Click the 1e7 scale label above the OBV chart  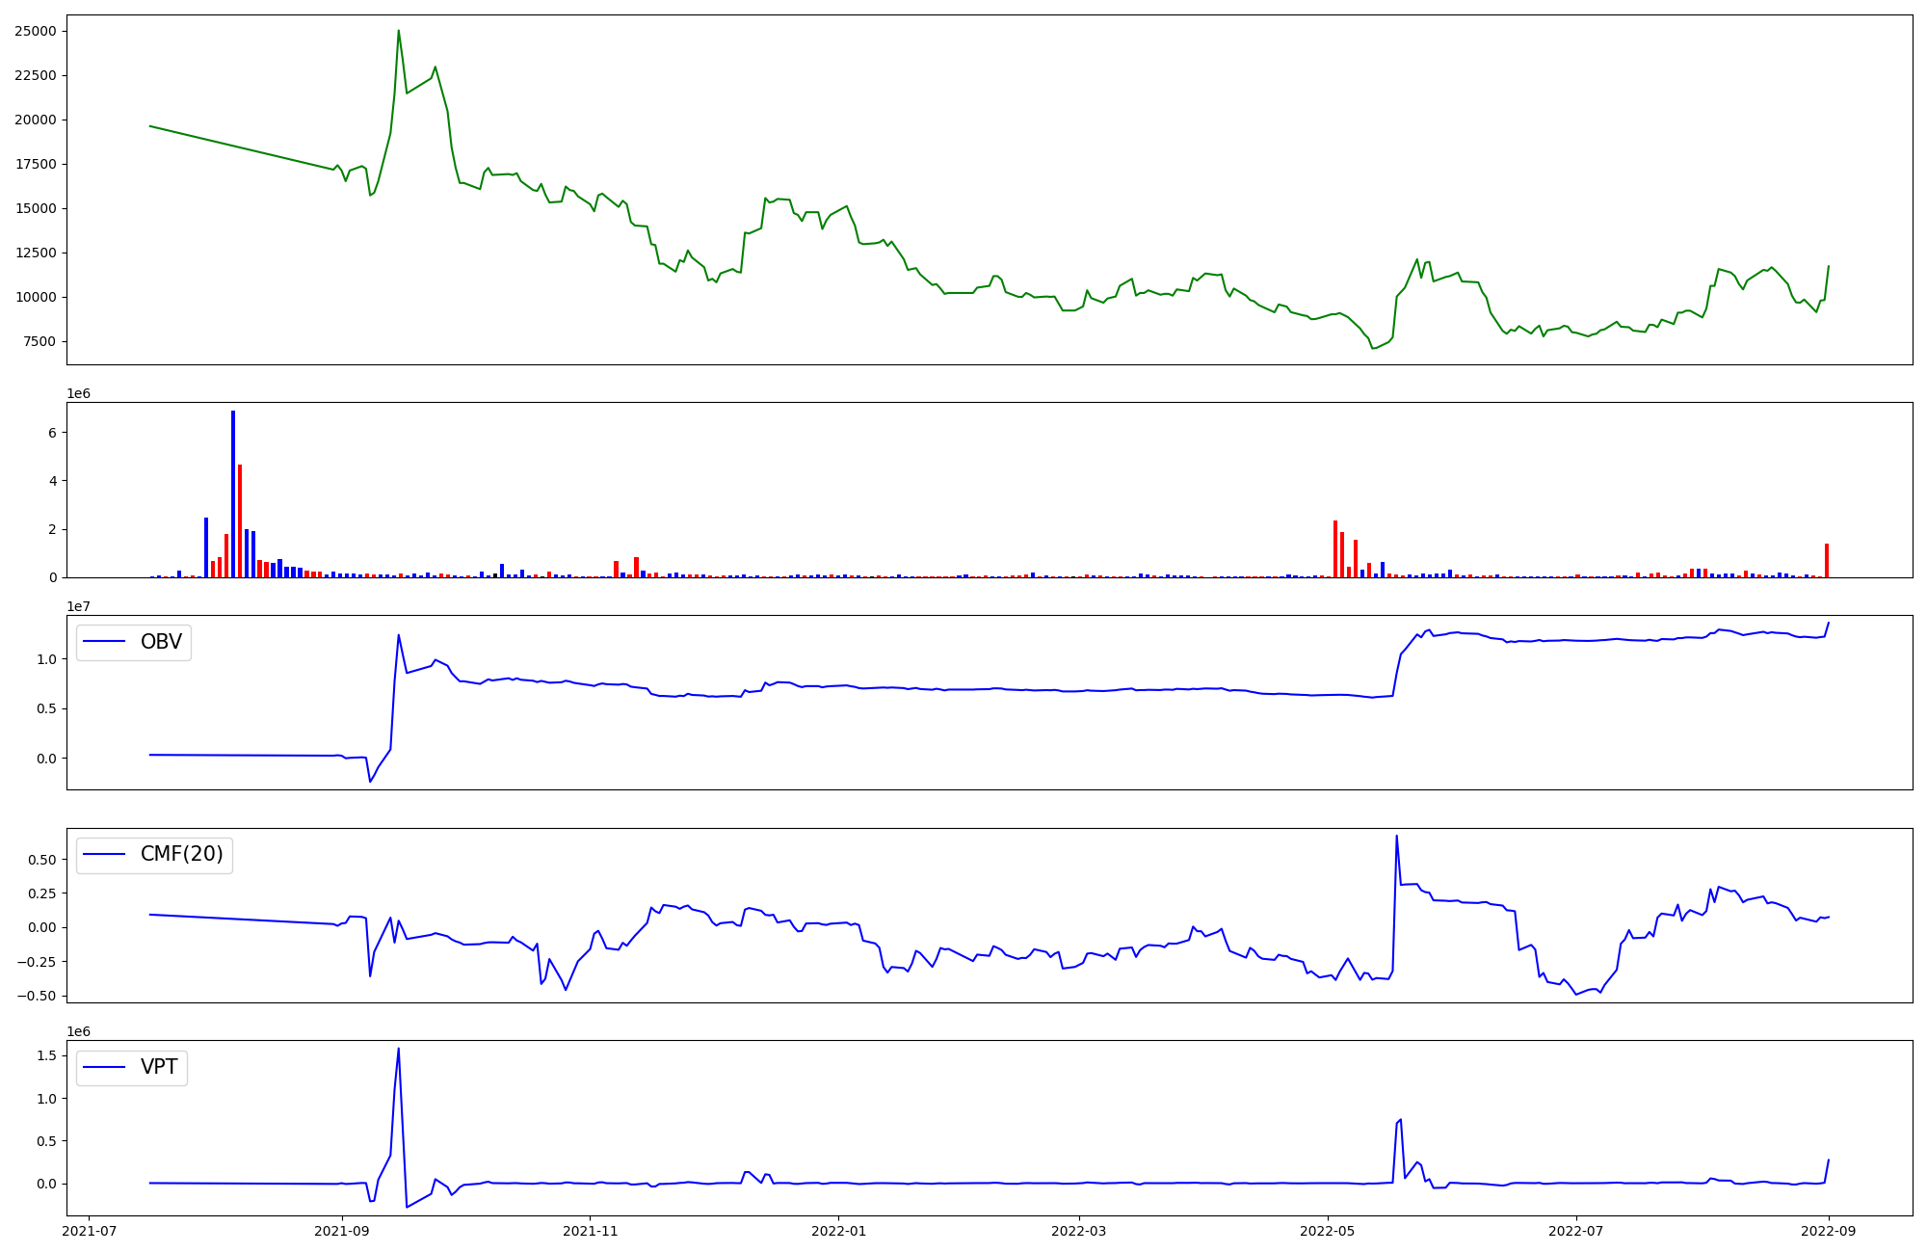tap(78, 606)
